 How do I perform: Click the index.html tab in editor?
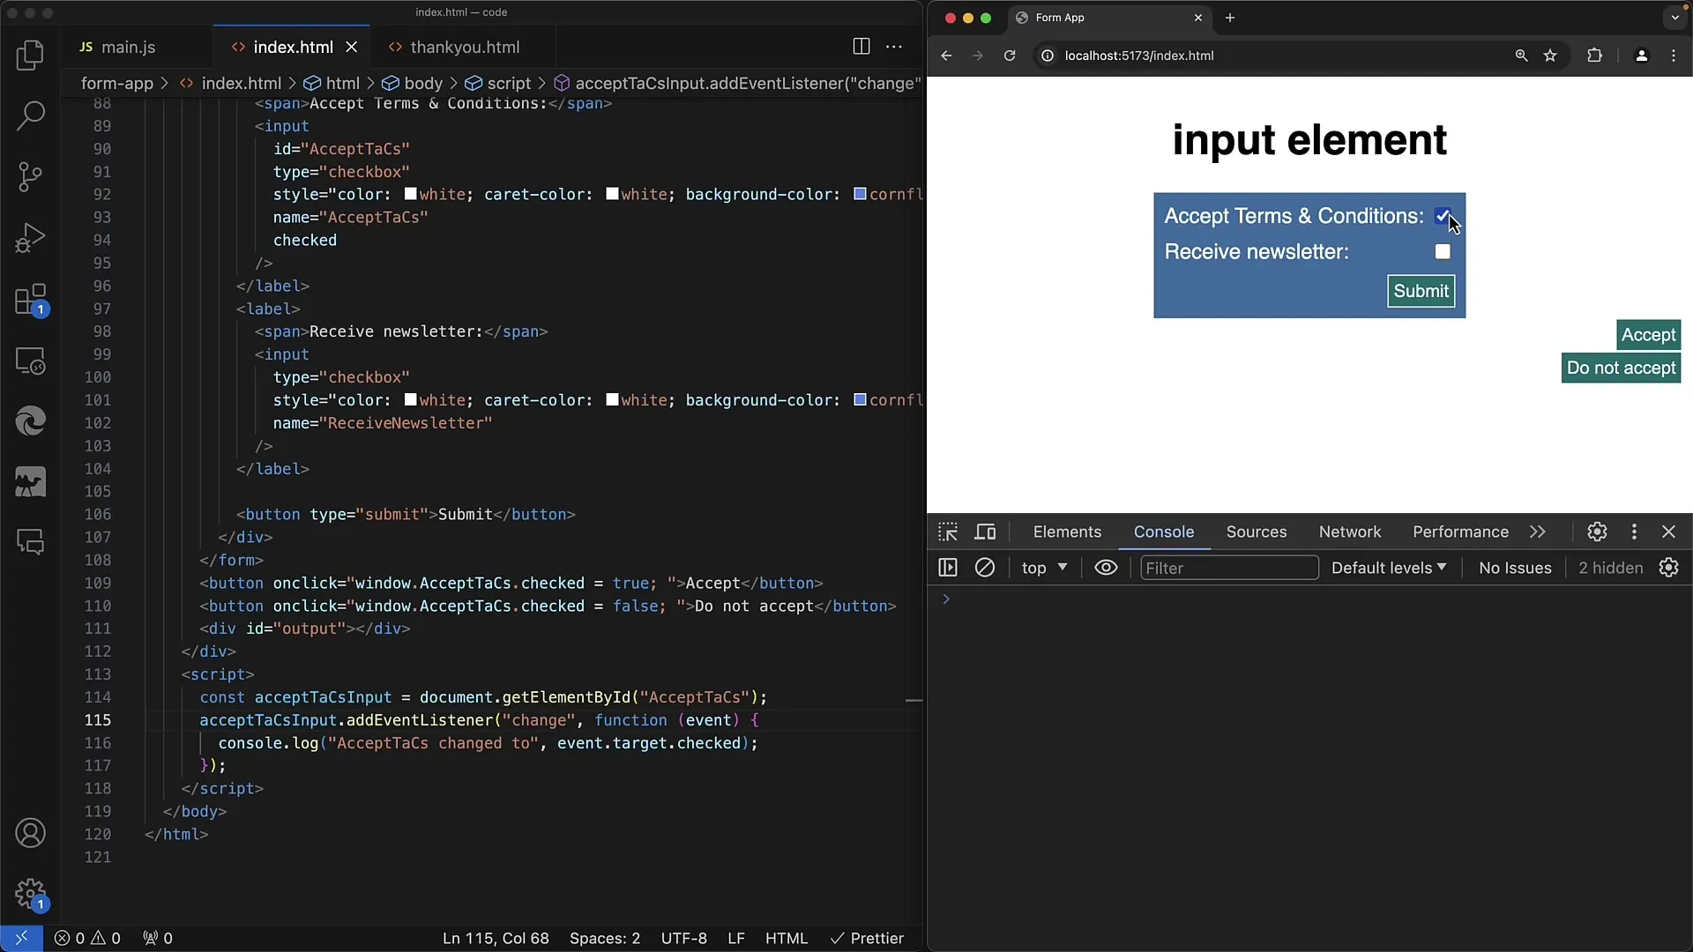293,47
